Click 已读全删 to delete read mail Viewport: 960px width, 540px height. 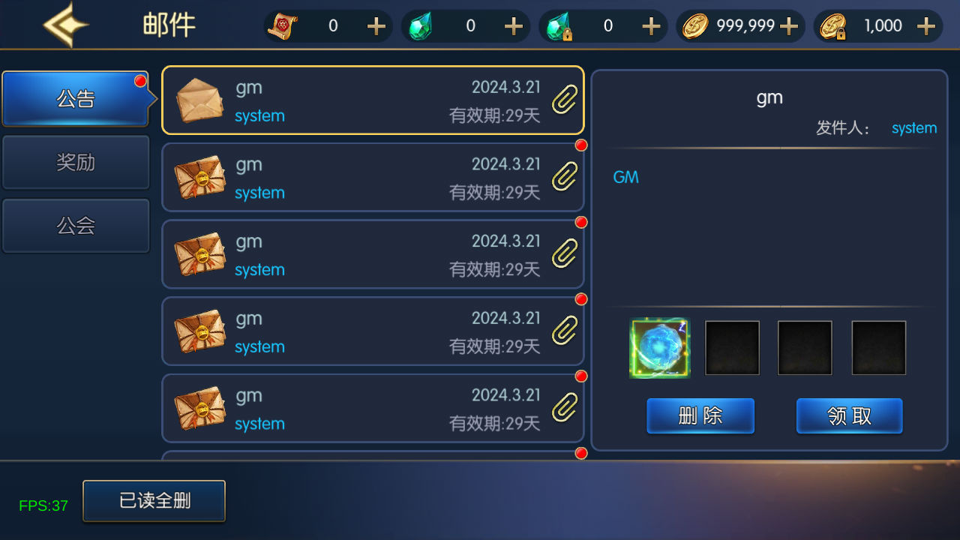[154, 501]
